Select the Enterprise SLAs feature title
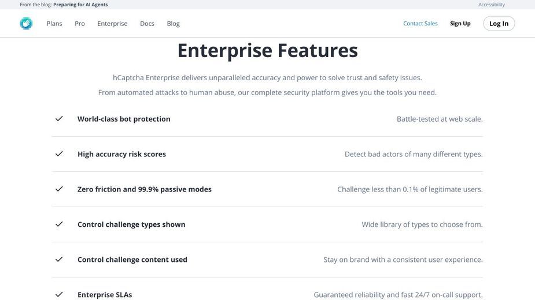The image size is (535, 300). coord(105,295)
